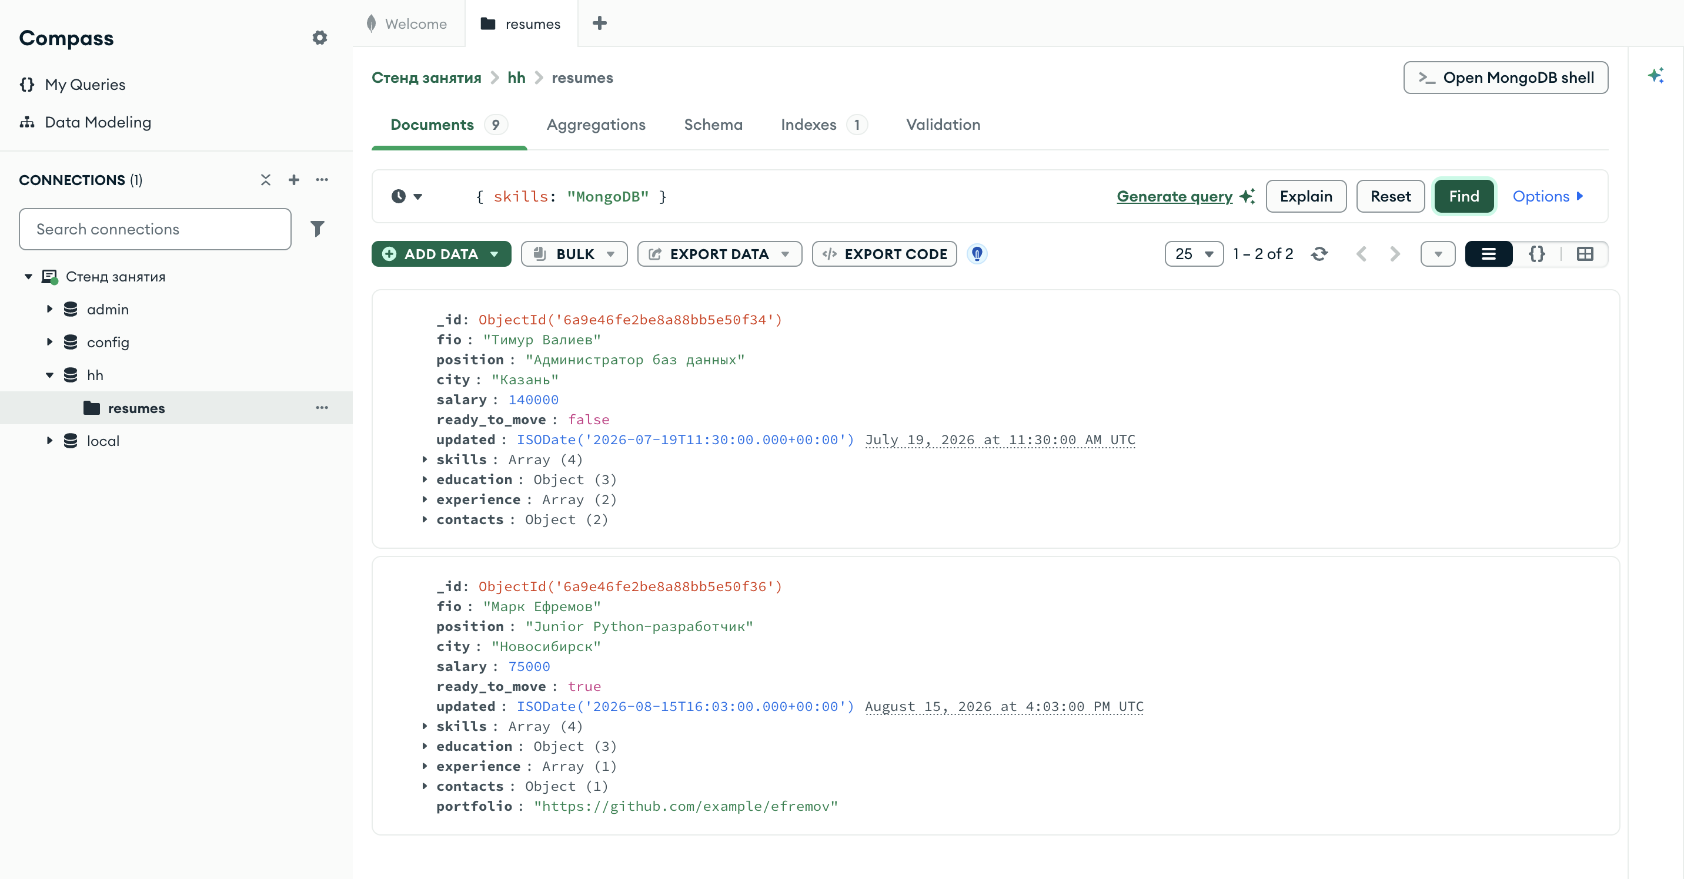Click the filter connections funnel icon

[317, 229]
